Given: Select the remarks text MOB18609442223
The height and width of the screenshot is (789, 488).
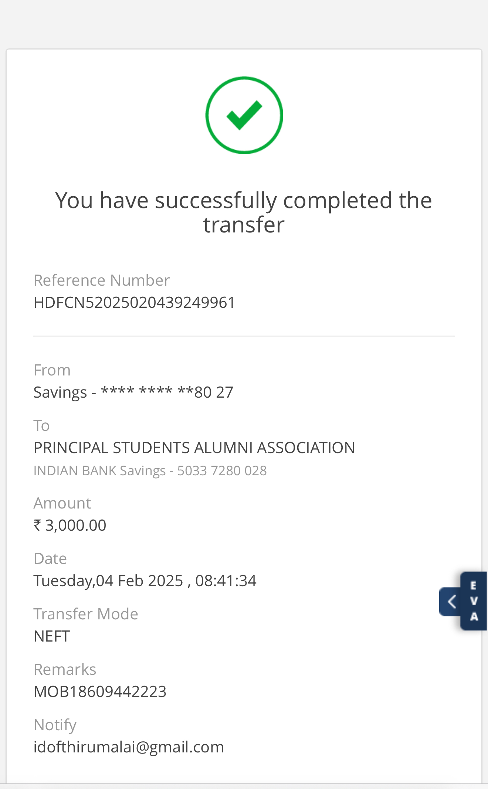Looking at the screenshot, I should (x=100, y=691).
